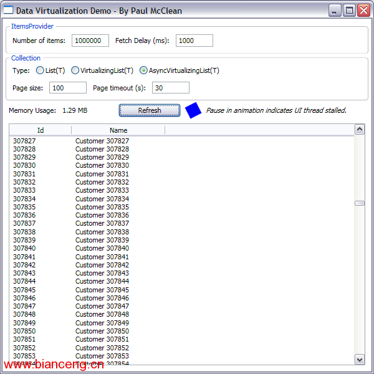Viewport: 374px width, 374px height.
Task: Select row with Id 307851
Action: click(182, 339)
